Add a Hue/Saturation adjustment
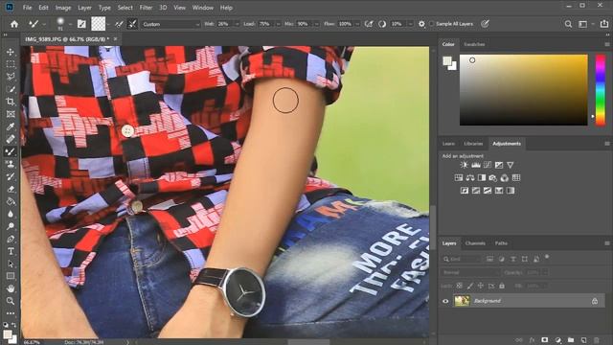 459,178
